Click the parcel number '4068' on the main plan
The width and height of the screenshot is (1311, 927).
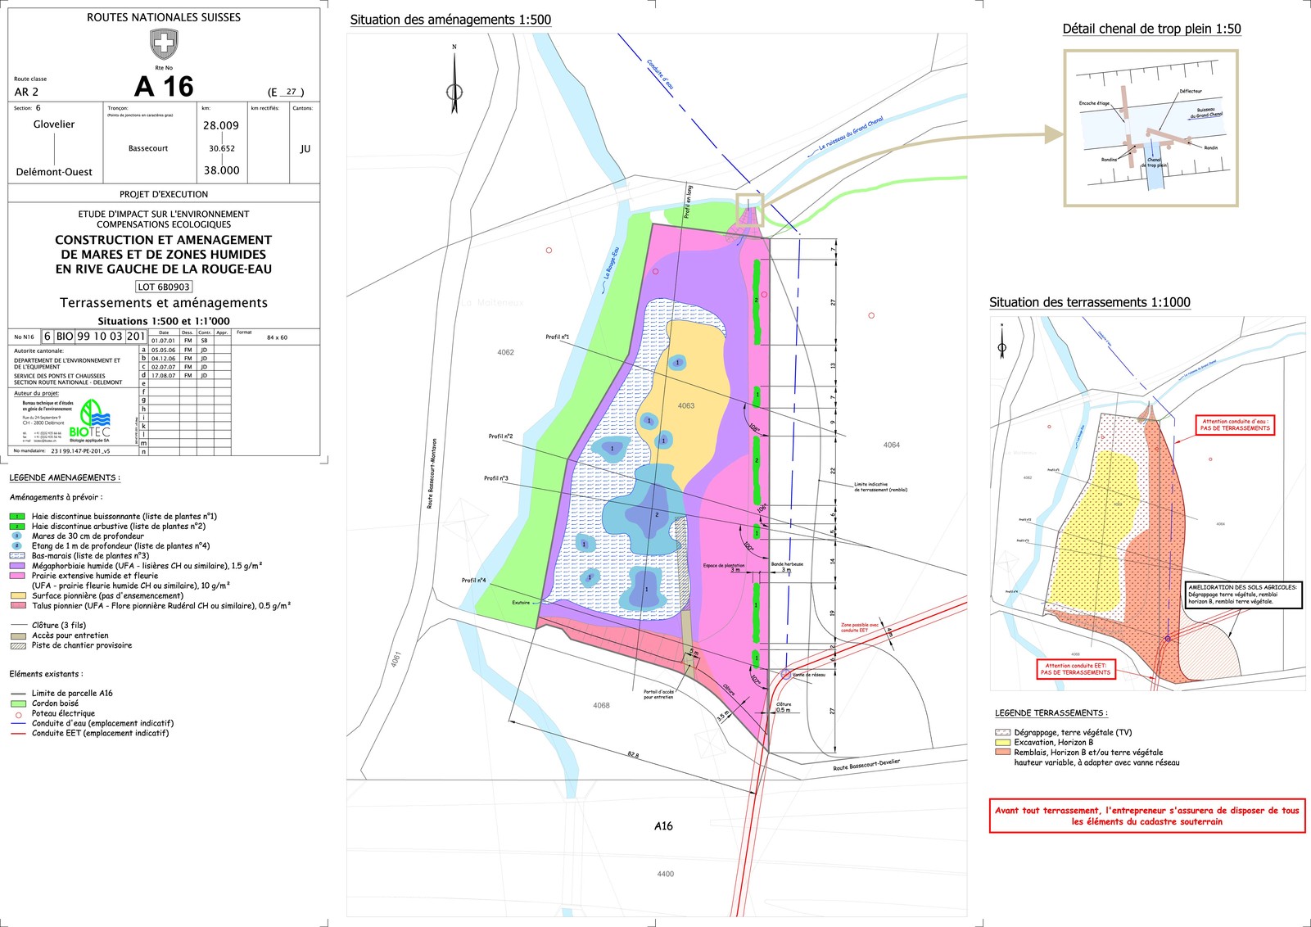(601, 705)
